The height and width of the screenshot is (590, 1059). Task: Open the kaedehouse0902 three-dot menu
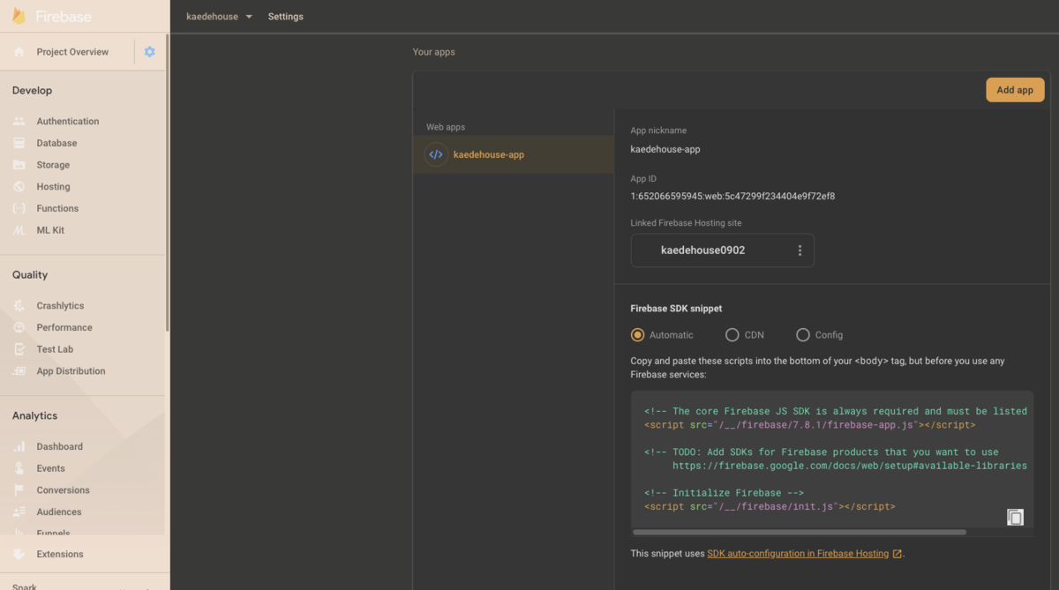[x=800, y=250]
